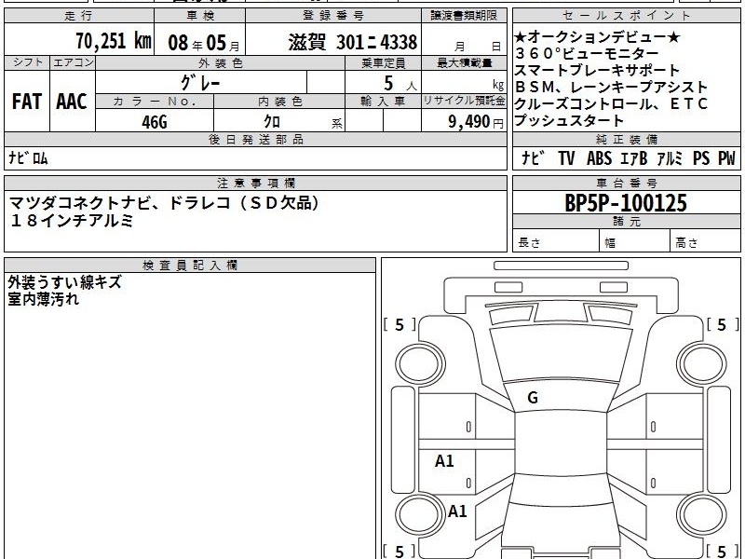Image resolution: width=745 pixels, height=559 pixels.
Task: Click the 走行 column header
Action: (x=79, y=16)
